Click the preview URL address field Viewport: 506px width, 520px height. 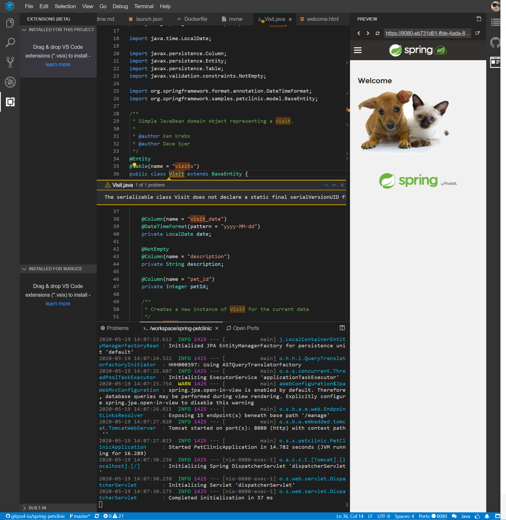[x=427, y=33]
